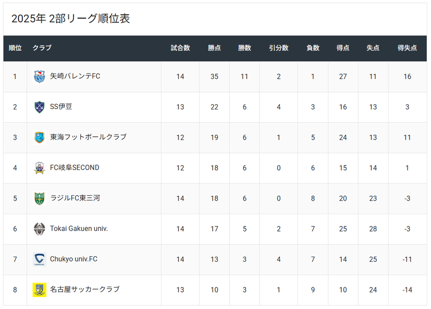Click the Tokai Gakuen univ. logo
431x309 pixels.
tap(40, 229)
